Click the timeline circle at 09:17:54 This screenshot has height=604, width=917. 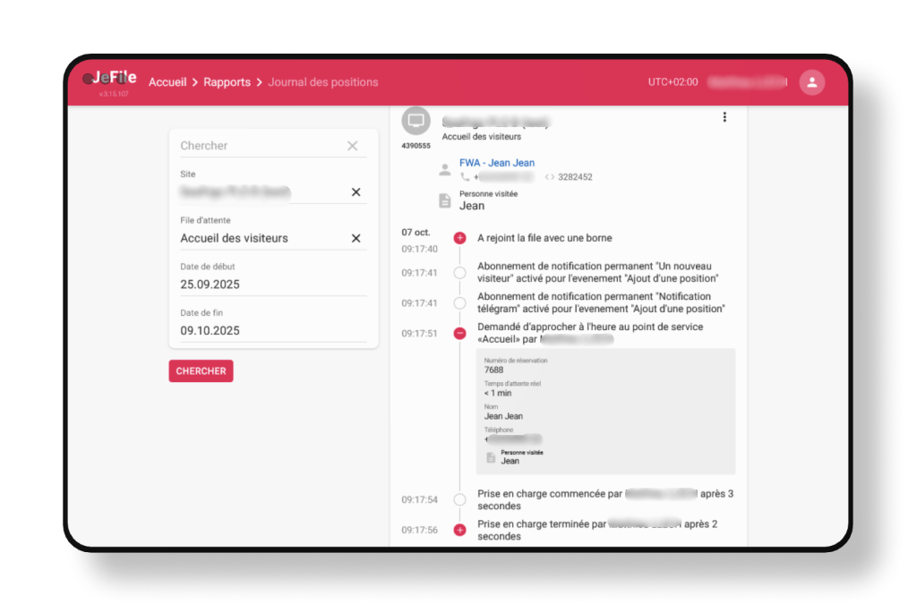click(x=459, y=499)
